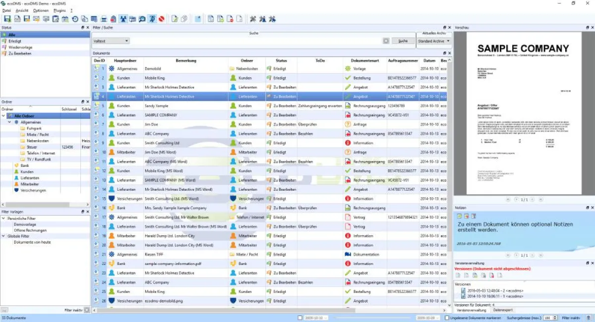This screenshot has height=322, width=595.
Task: Click the clock history icon in the toolbar
Action: (x=74, y=18)
